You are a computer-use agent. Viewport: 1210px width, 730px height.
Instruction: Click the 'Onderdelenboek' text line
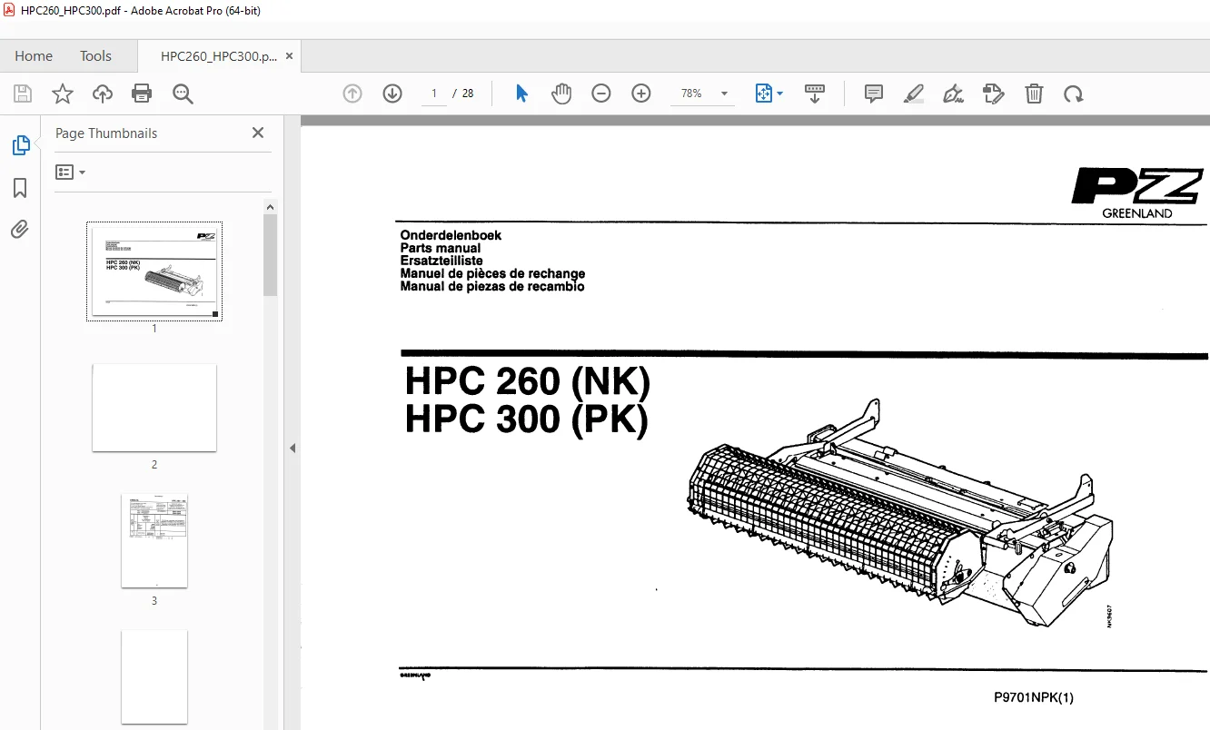451,235
